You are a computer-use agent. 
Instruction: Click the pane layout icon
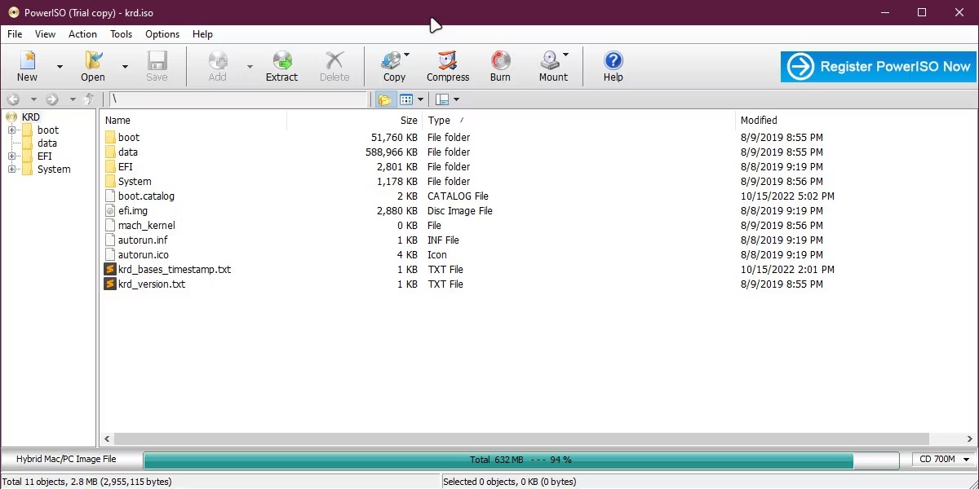[x=442, y=99]
